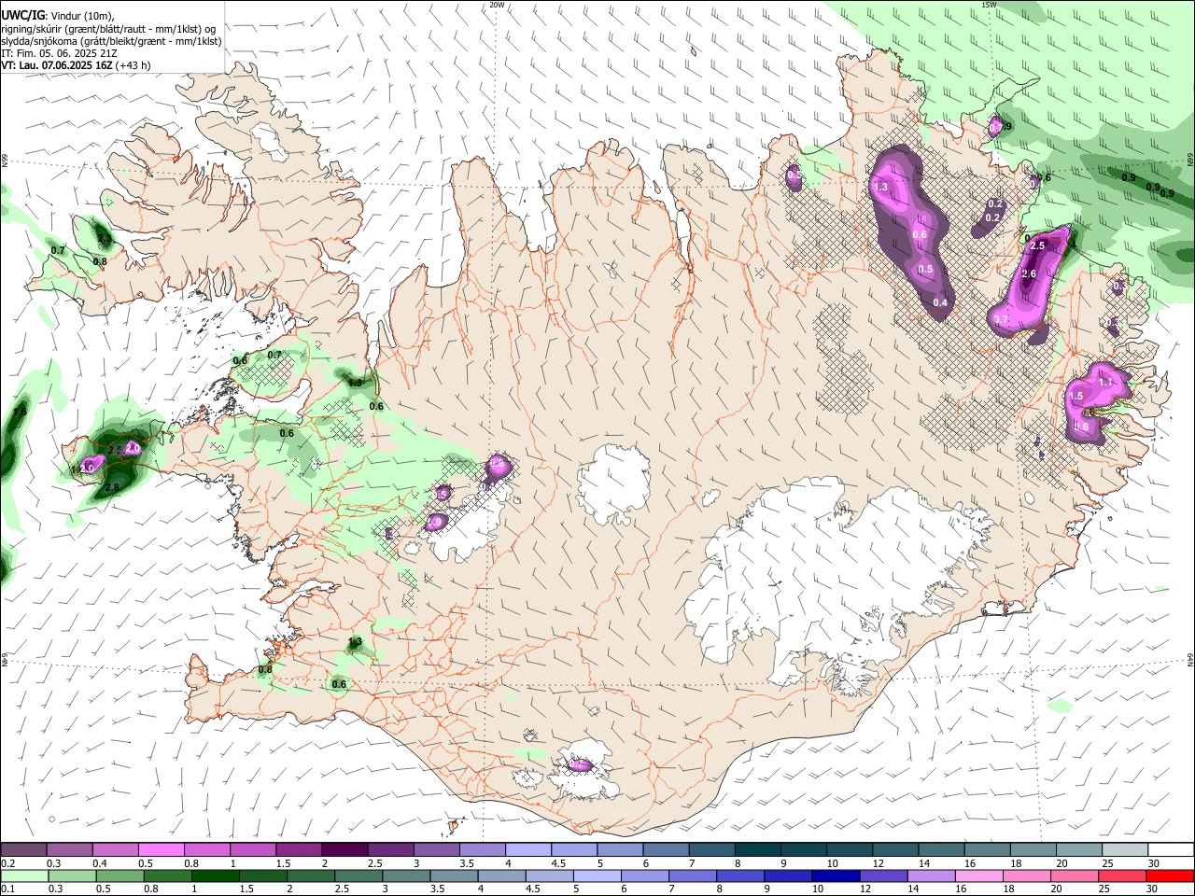
Task: Click lower legend swatch labeled 8
Action: [740, 875]
